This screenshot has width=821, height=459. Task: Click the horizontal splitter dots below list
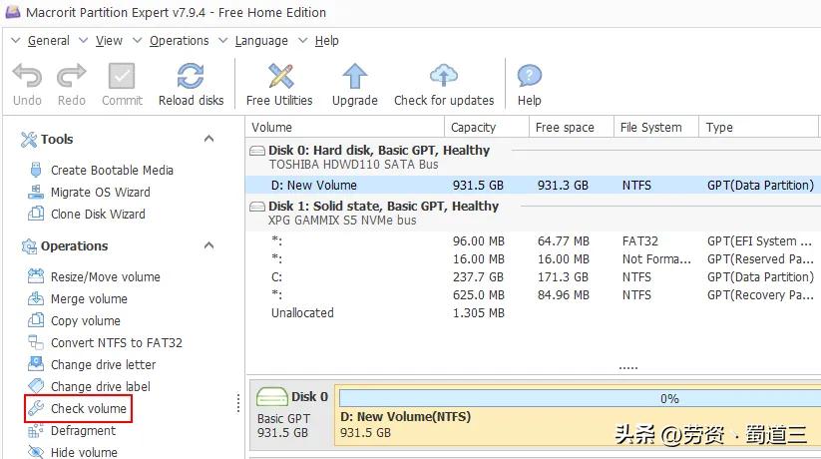click(x=627, y=368)
